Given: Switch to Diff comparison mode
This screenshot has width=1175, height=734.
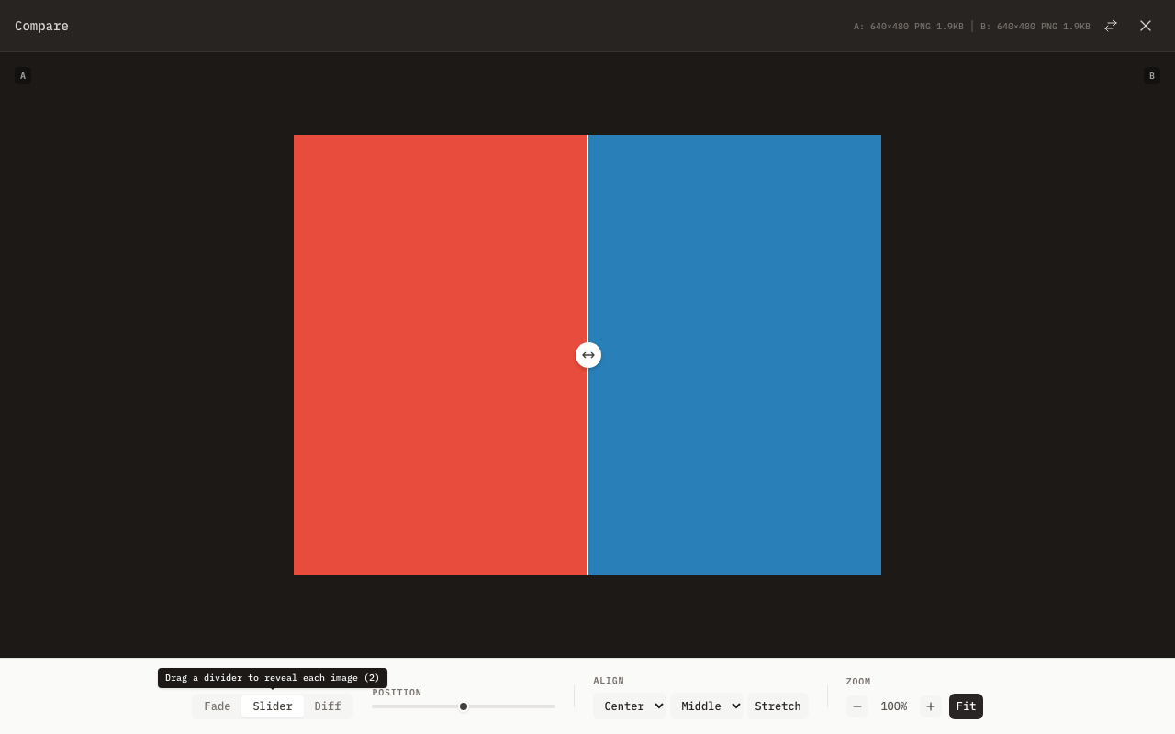Looking at the screenshot, I should pyautogui.click(x=328, y=706).
